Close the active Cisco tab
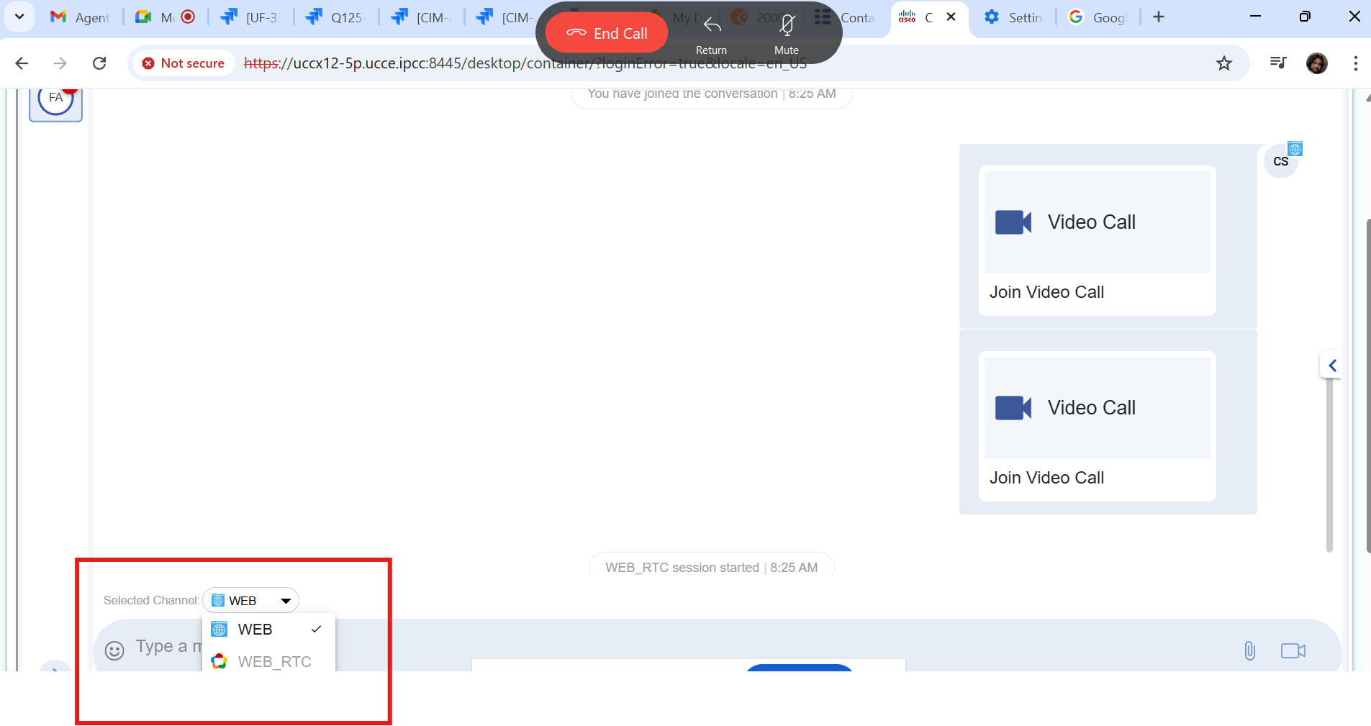This screenshot has height=726, width=1371. click(x=951, y=17)
